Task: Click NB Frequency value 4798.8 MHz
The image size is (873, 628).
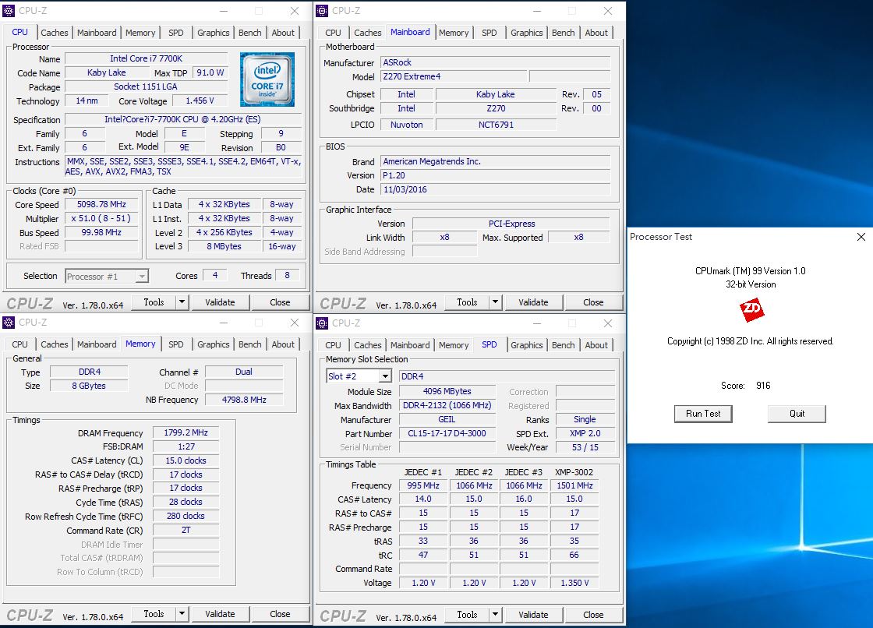Action: [x=245, y=400]
